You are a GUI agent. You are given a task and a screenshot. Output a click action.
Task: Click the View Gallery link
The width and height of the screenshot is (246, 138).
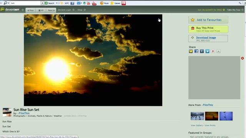(197, 125)
